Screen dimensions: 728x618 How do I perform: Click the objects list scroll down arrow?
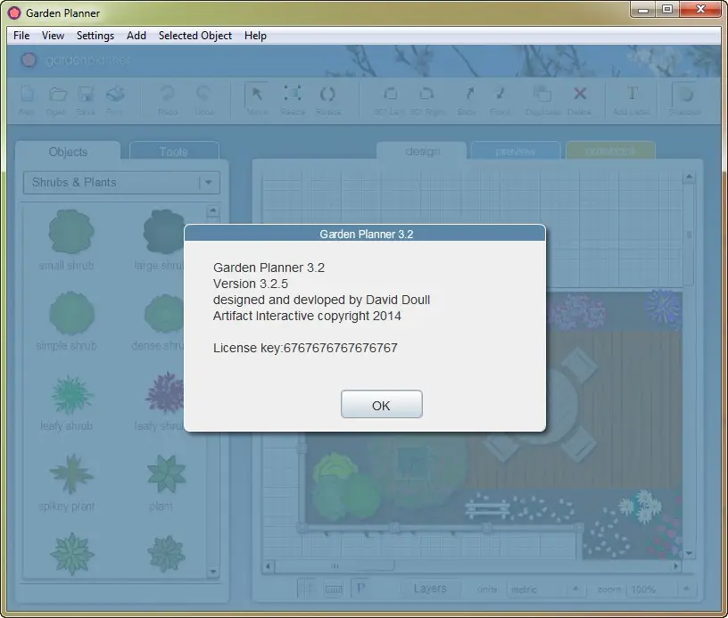(212, 571)
